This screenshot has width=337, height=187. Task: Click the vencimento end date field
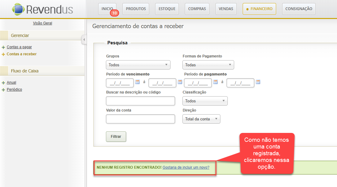(x=163, y=83)
